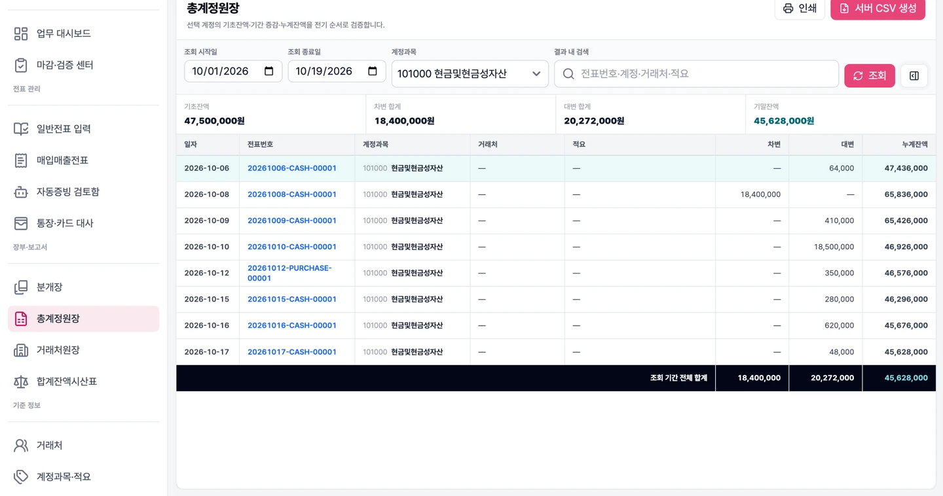943x496 pixels.
Task: Click the 인쇄 print button
Action: tap(800, 9)
